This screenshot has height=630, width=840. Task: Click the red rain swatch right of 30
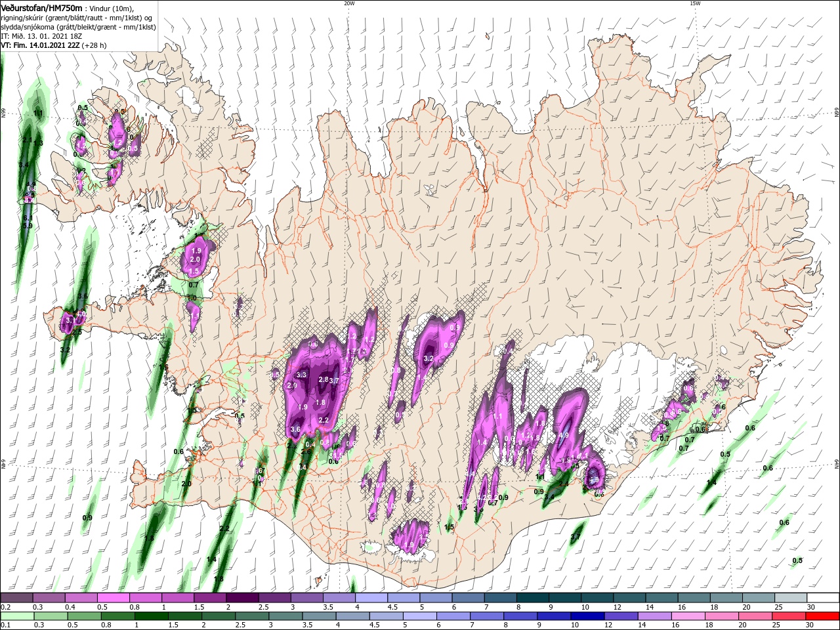coord(822,616)
